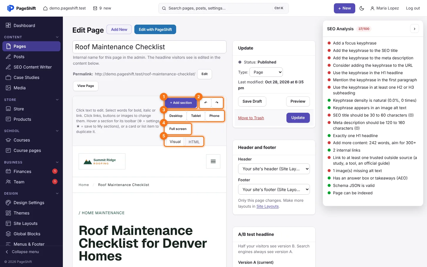Image resolution: width=427 pixels, height=267 pixels.
Task: Open Finances in the sidebar
Action: (31, 171)
